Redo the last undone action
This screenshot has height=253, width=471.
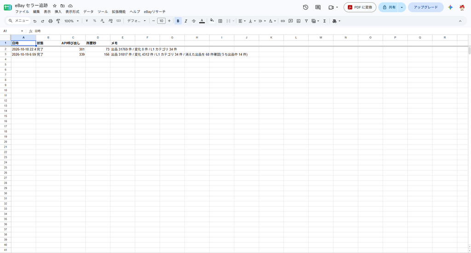click(x=43, y=21)
